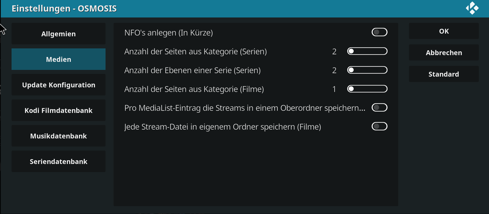Adjust Anzahl der Seiten (Serien) slider

367,51
